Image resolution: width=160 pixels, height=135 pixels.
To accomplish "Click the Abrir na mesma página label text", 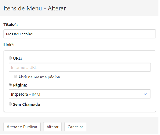I will (x=39, y=77).
